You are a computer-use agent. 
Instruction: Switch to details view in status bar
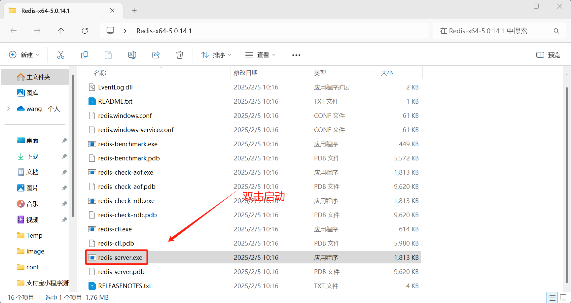[552, 297]
